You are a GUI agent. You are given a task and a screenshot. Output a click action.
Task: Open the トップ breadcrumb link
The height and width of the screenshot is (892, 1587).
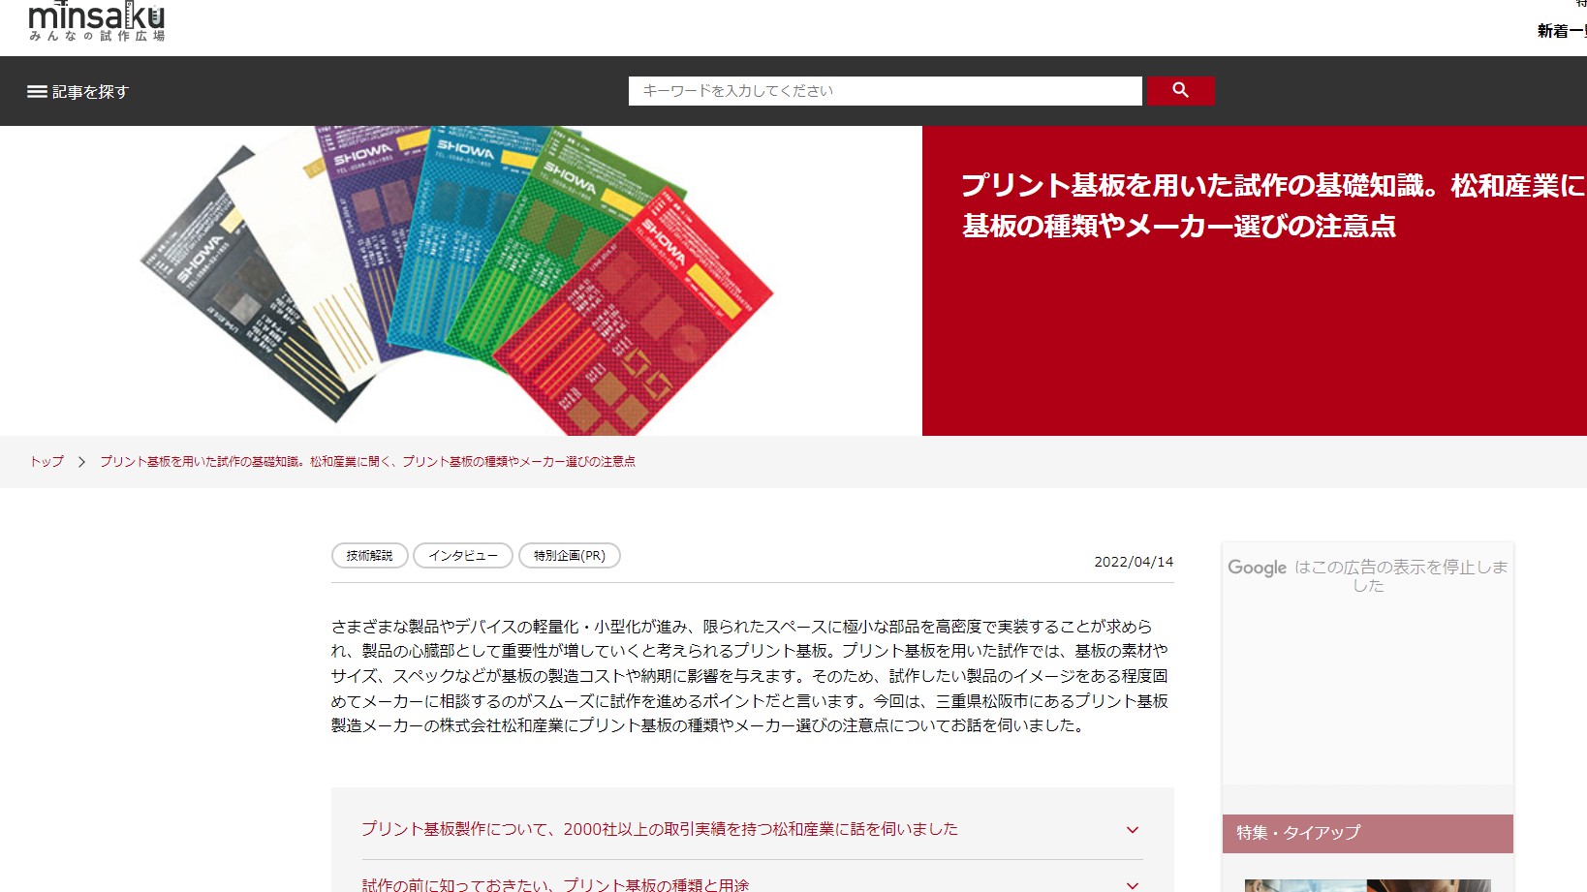point(47,461)
